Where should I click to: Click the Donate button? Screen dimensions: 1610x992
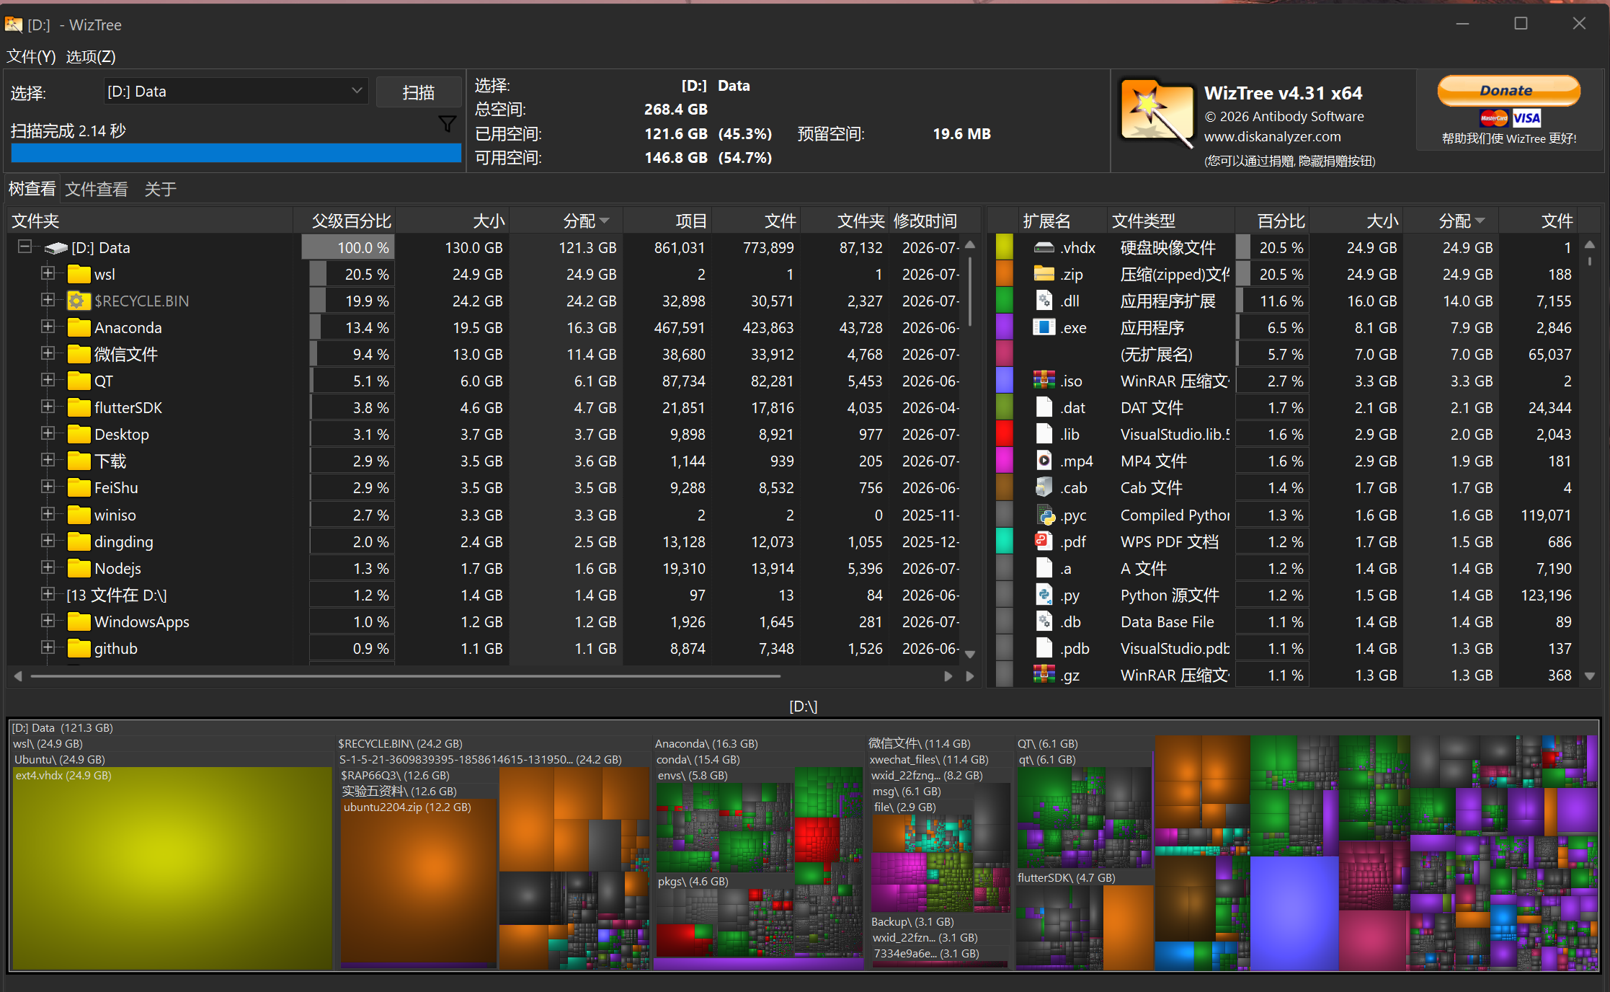[1508, 91]
